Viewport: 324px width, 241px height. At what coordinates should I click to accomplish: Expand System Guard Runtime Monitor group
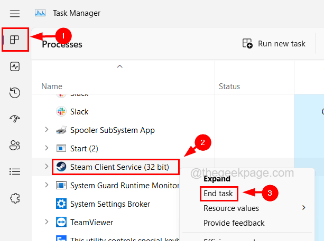(47, 185)
